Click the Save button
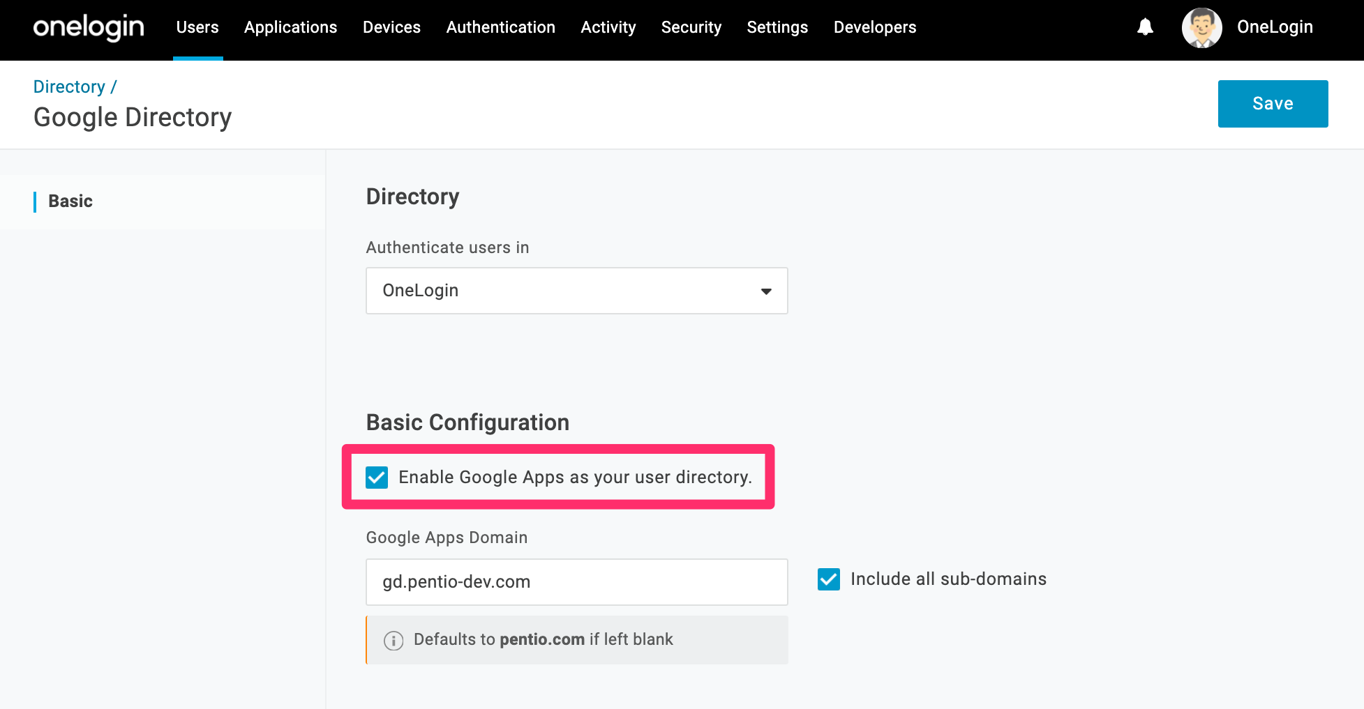Viewport: 1364px width, 709px height. pyautogui.click(x=1273, y=104)
